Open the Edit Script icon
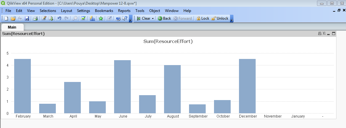The height and width of the screenshot is (128, 346). click(x=44, y=18)
